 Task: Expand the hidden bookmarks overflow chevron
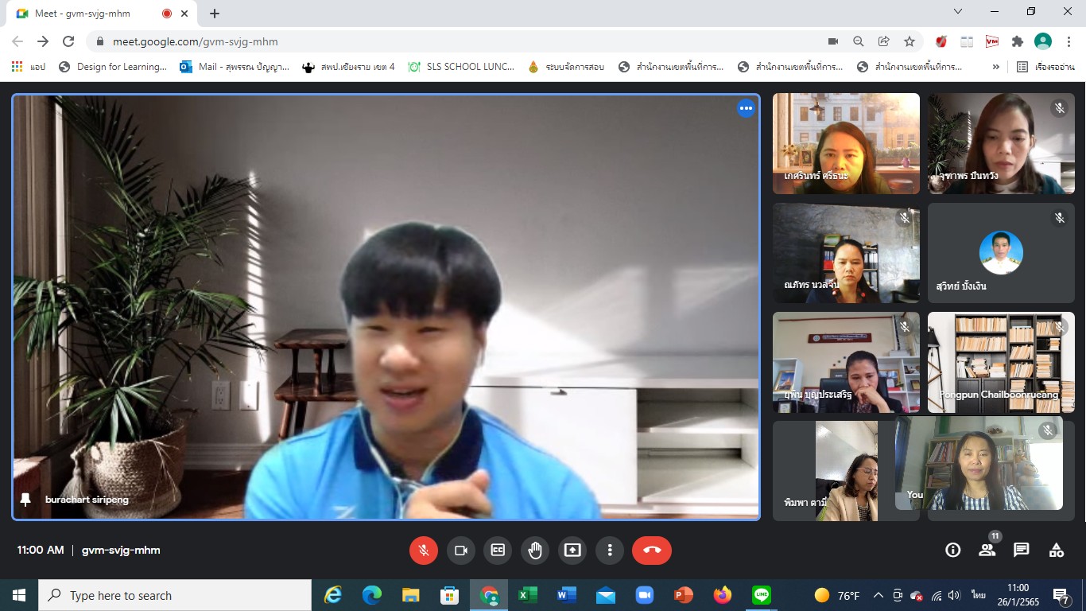coord(996,67)
